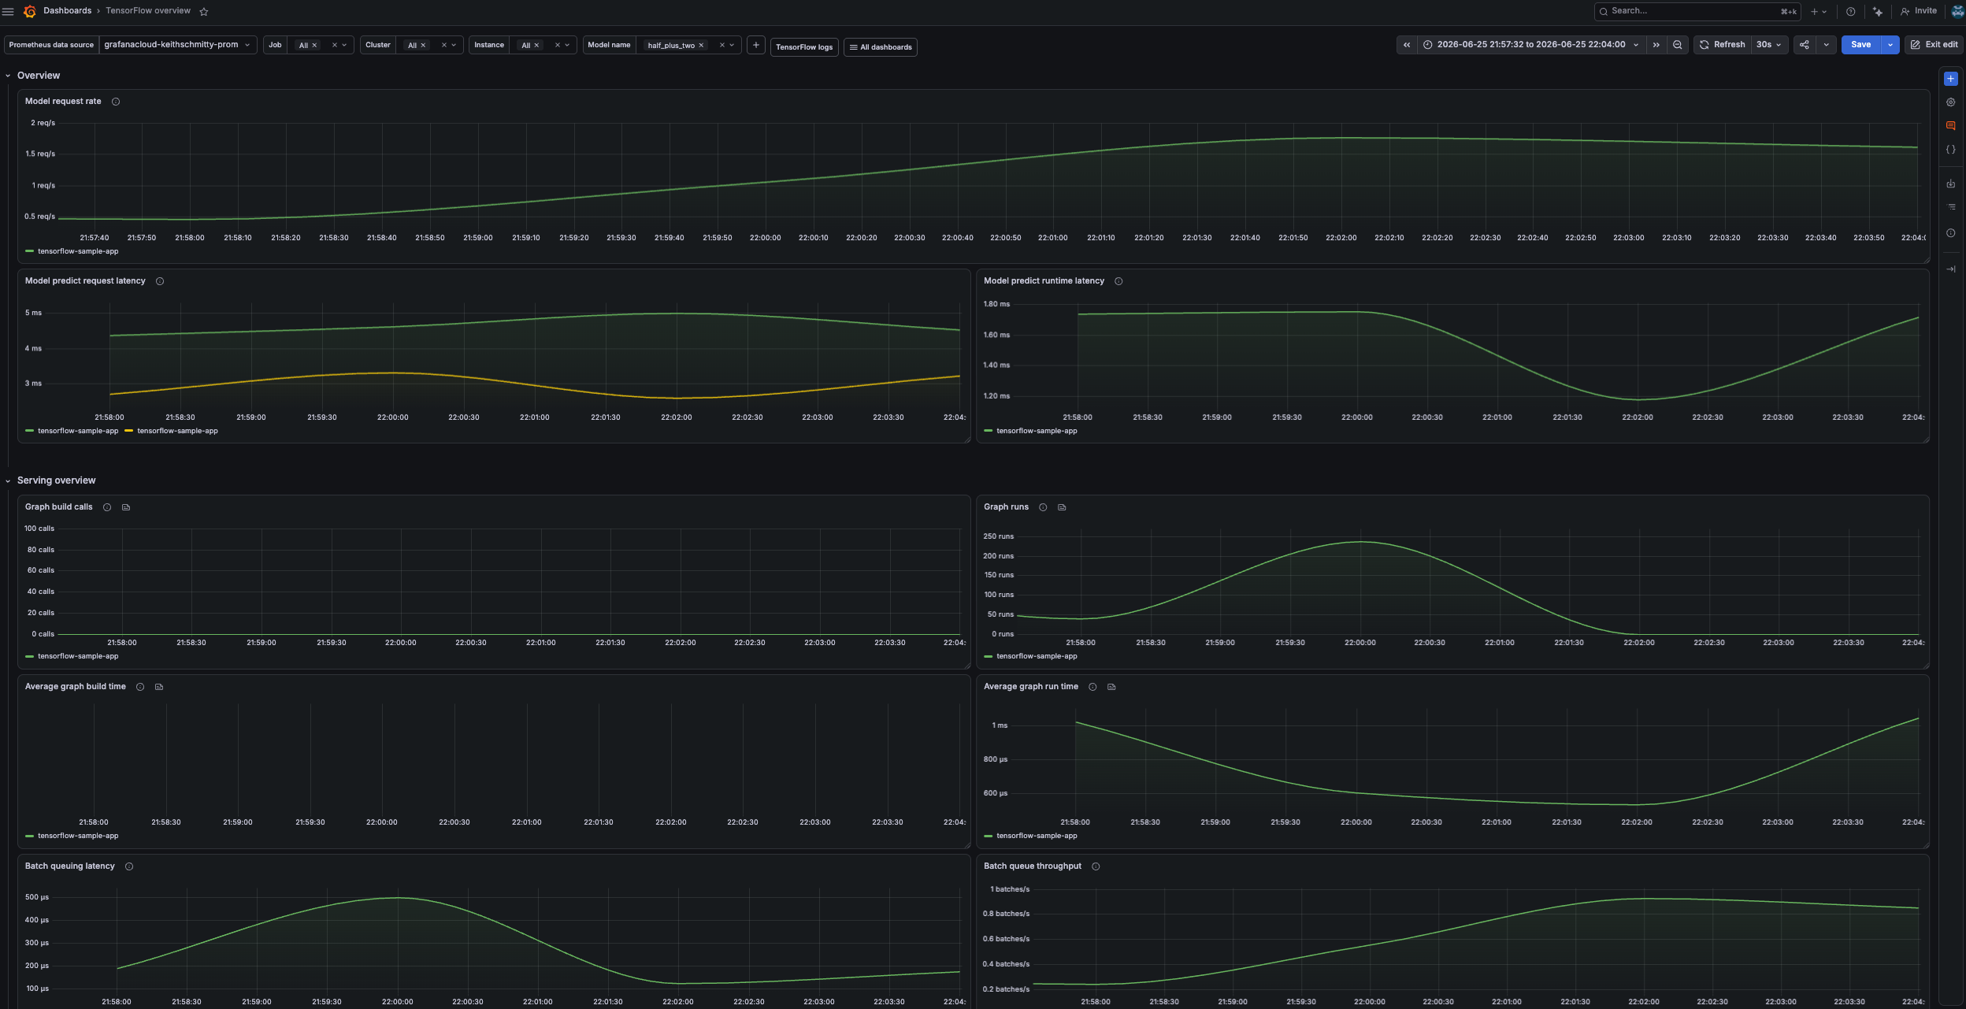
Task: Click Exit edit button
Action: 1934,45
